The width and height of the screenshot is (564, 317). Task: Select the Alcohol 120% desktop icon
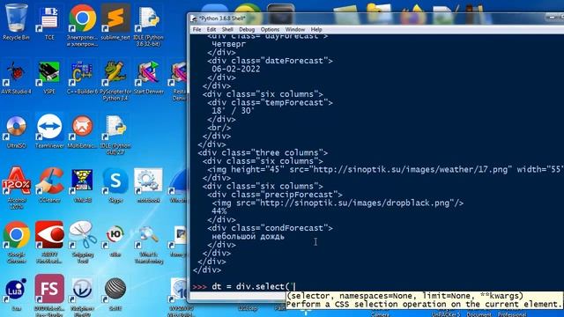pos(16,188)
